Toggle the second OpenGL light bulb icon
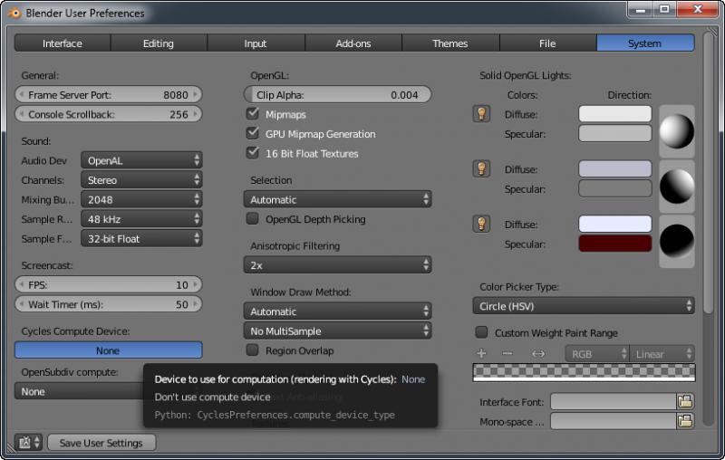The height and width of the screenshot is (460, 725). point(481,168)
